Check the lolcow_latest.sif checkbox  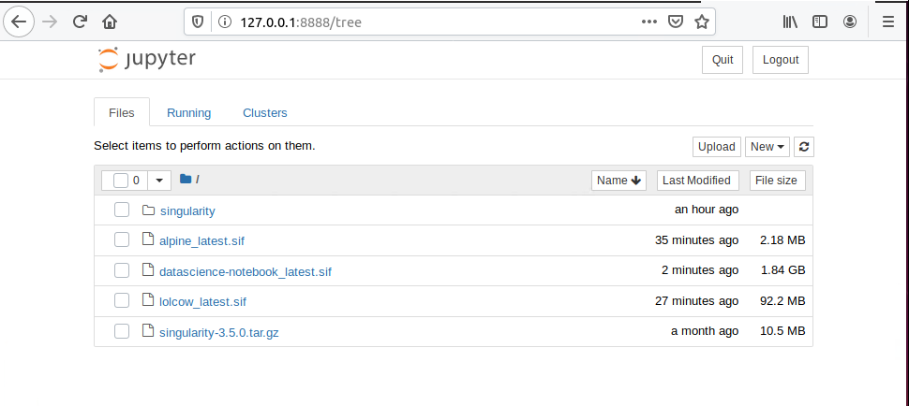pos(121,300)
